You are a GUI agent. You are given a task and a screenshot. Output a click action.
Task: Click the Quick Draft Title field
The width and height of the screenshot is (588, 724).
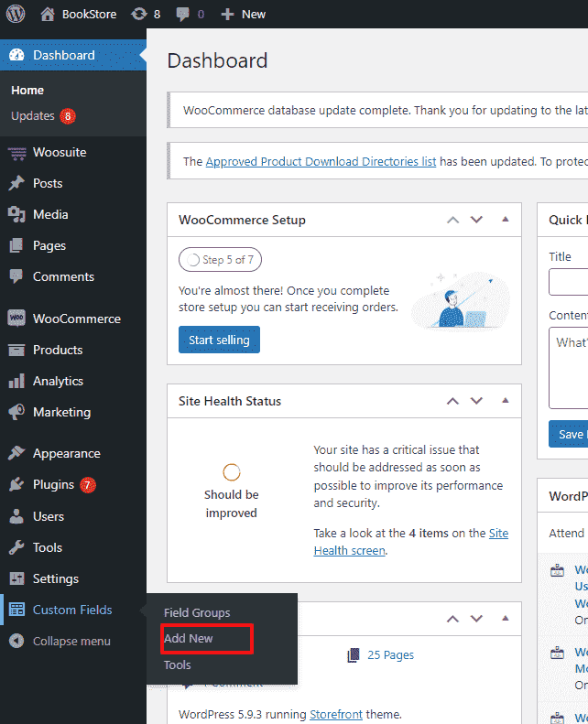[568, 282]
